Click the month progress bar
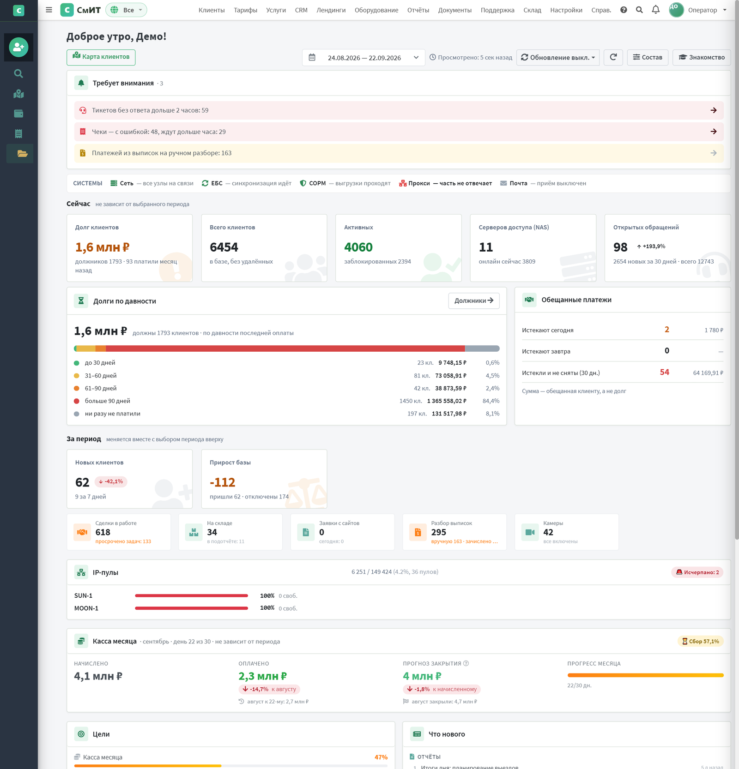 (645, 675)
